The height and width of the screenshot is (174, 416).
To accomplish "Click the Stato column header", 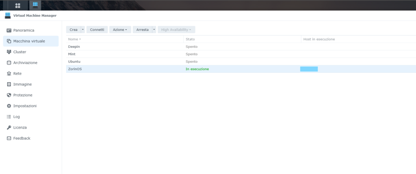I will pos(242,39).
